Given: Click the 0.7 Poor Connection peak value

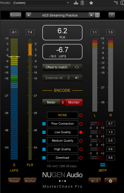Looking at the screenshot, I should (111, 124).
